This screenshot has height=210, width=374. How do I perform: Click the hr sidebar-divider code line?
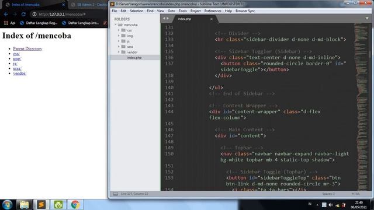(280, 40)
